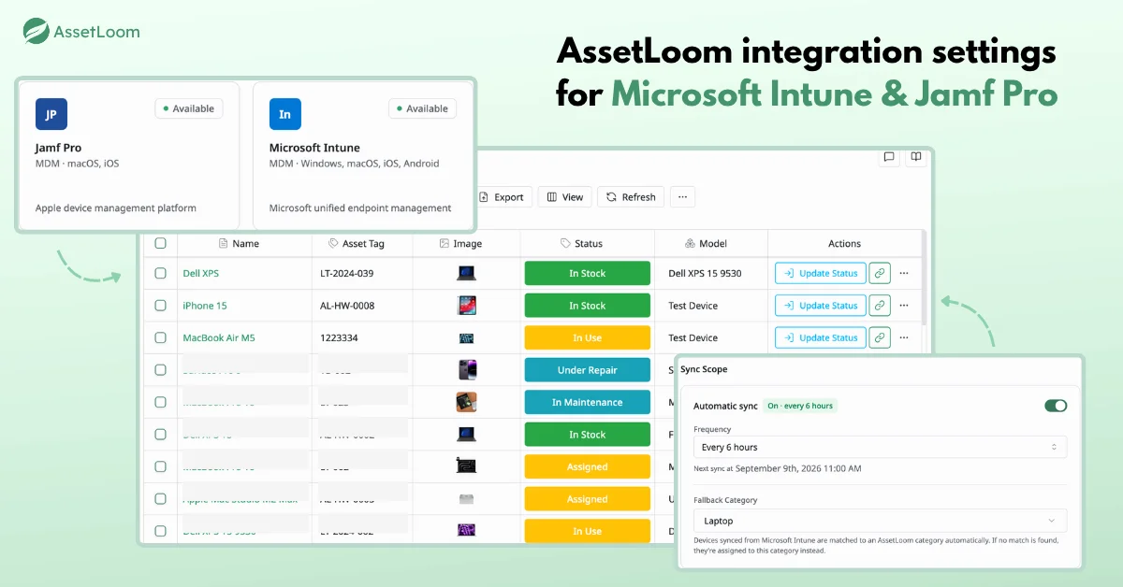Click the Available badge on Microsoft Intune card
Image resolution: width=1123 pixels, height=587 pixels.
coord(422,108)
